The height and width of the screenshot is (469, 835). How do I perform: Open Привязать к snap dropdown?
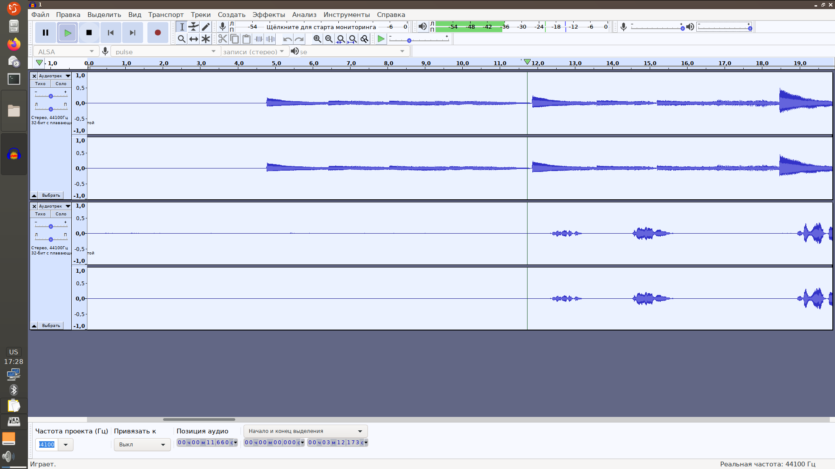coord(142,445)
